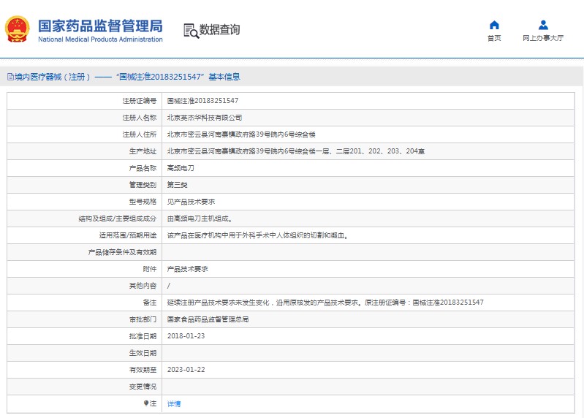This screenshot has height=418, width=584.
Task: Select 见产品技术要求 in 型号规格 row
Action: click(191, 202)
